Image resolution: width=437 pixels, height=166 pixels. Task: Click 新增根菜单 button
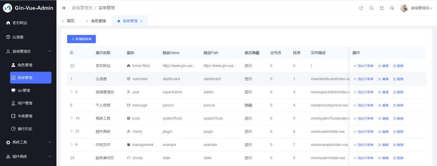click(82, 39)
